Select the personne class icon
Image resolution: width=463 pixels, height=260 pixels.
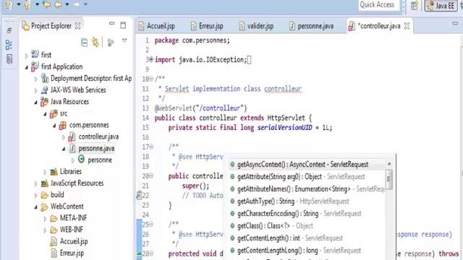click(x=82, y=160)
